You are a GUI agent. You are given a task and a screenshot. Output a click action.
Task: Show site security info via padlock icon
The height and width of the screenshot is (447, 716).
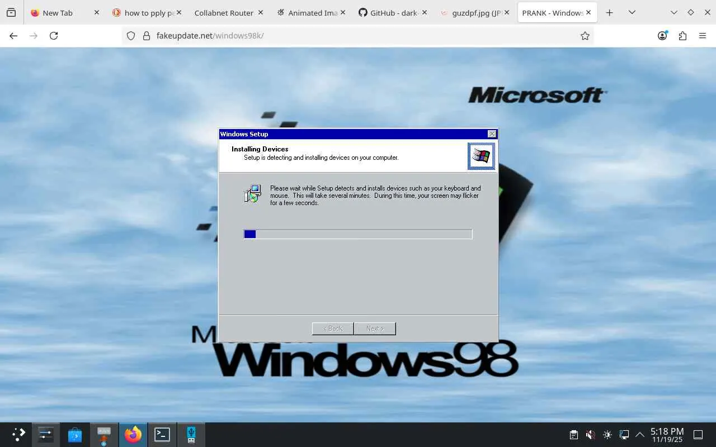pos(147,36)
